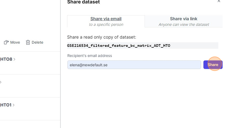This screenshot has width=229, height=128.
Task: Expand the chevron next to HTO8
Action: [14, 59]
